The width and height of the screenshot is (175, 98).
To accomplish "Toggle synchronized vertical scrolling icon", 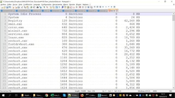I will (x=50, y=7).
